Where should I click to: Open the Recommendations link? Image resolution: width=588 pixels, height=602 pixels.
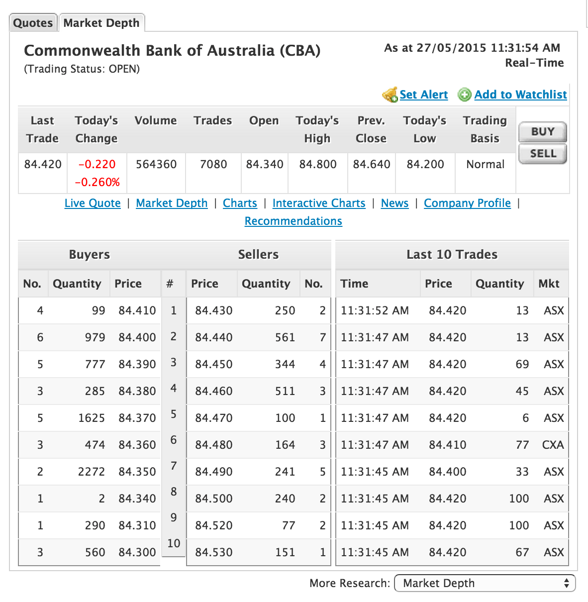pyautogui.click(x=294, y=221)
